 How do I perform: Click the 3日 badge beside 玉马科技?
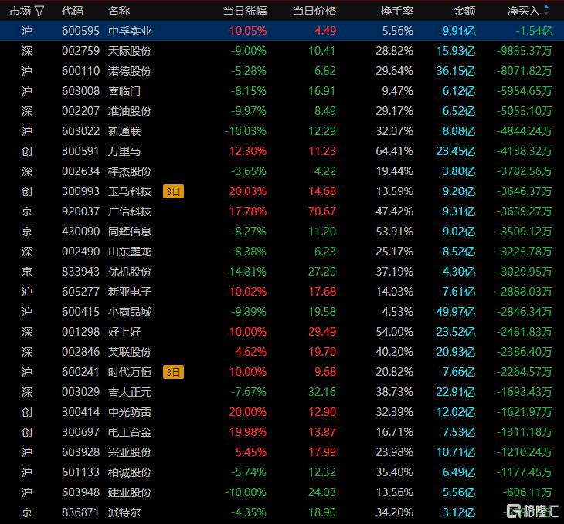[173, 191]
